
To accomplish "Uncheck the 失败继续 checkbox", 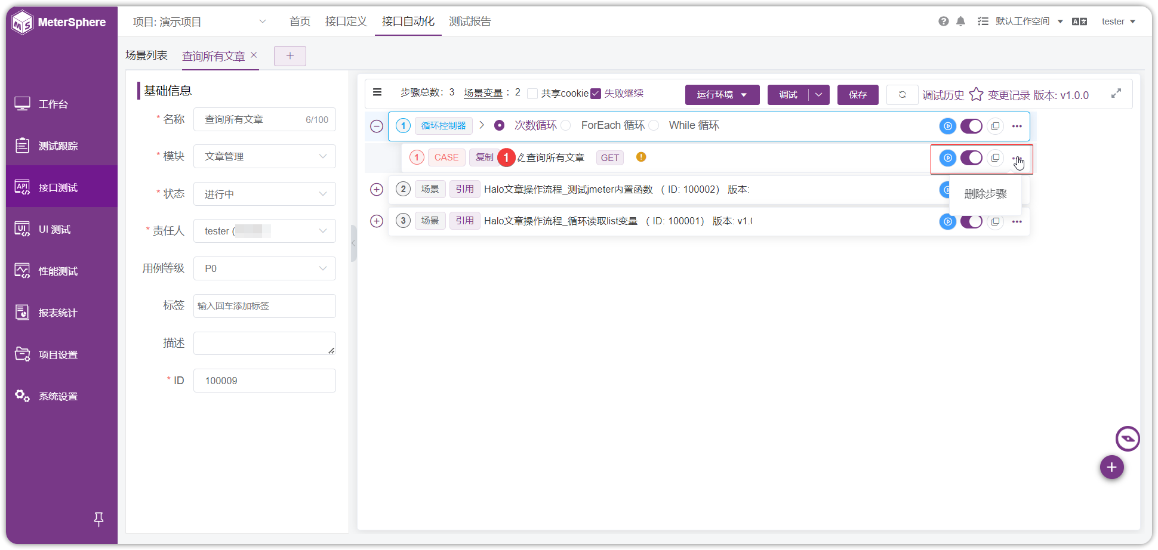I will pyautogui.click(x=595, y=93).
